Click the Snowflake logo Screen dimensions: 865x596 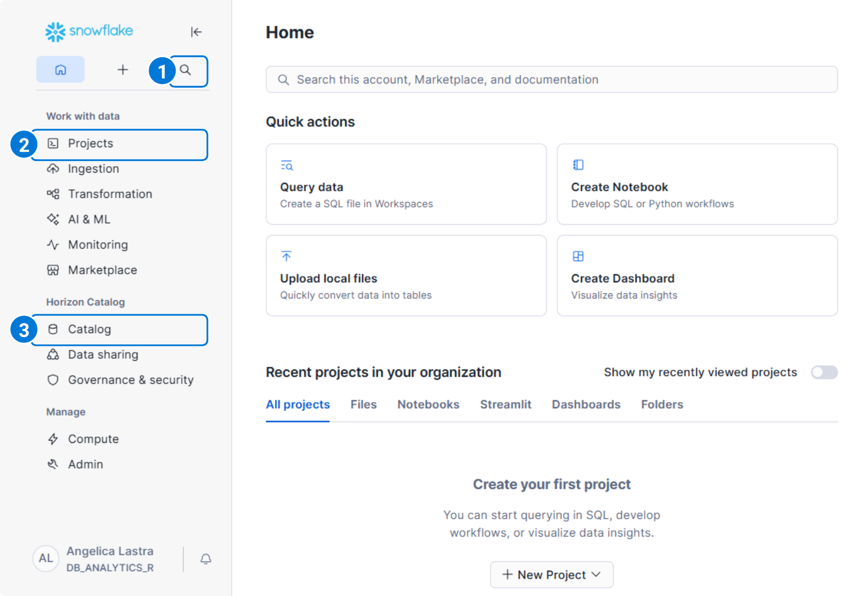tap(88, 31)
